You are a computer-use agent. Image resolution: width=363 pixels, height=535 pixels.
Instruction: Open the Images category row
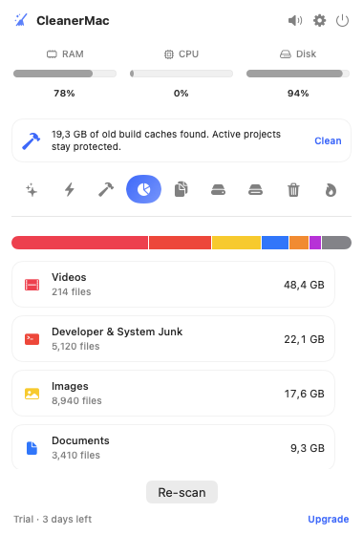173,394
